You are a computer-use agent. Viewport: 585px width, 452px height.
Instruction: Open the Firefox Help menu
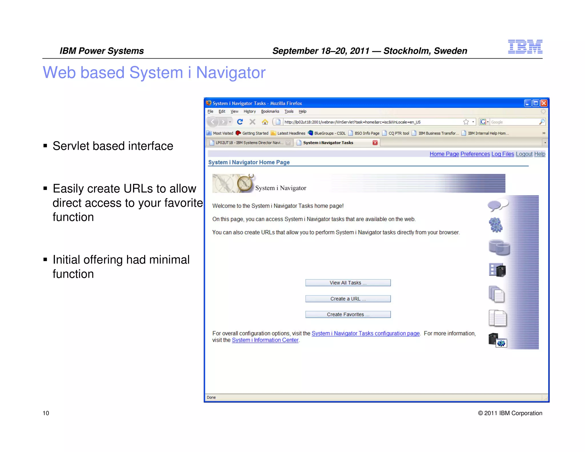[x=302, y=111]
